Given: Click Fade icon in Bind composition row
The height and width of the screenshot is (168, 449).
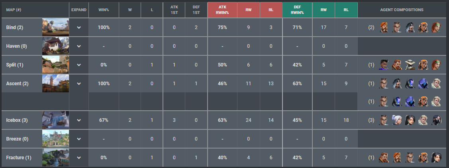Looking at the screenshot, I should click(x=410, y=27).
